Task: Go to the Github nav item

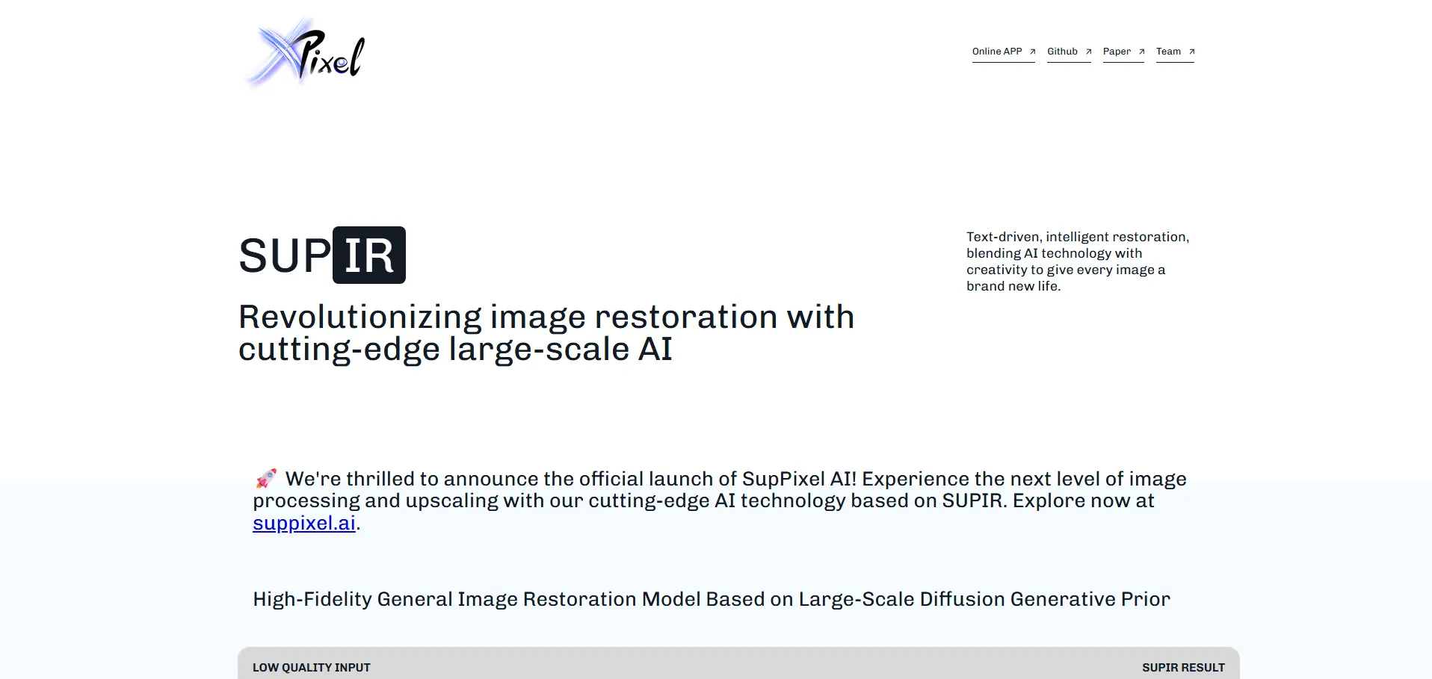Action: coord(1062,52)
